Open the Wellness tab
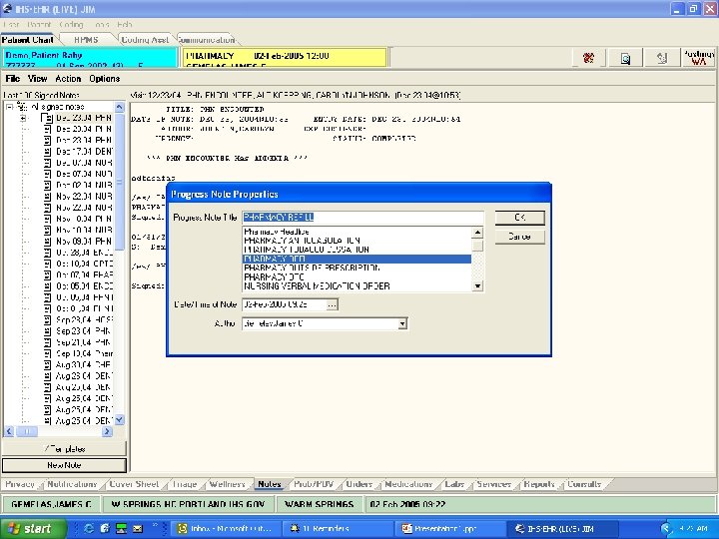Screen dimensions: 719x539 coord(227,484)
